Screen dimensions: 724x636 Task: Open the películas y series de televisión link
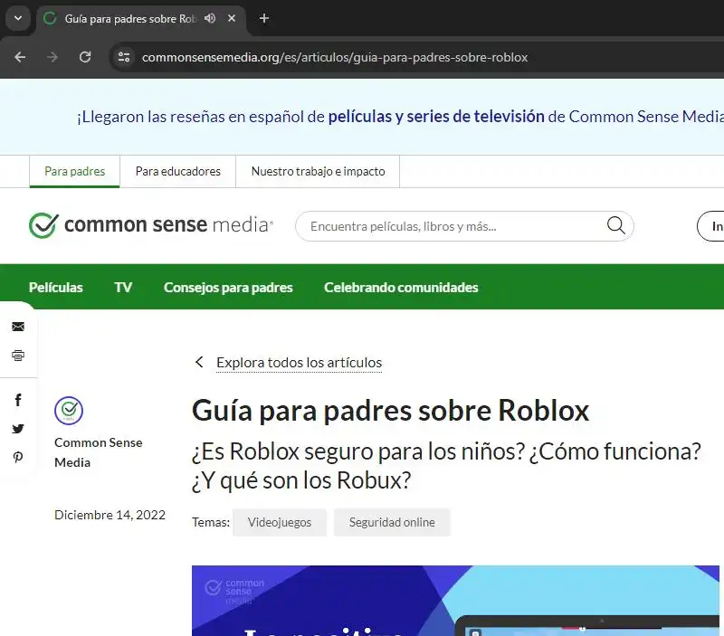pyautogui.click(x=436, y=117)
